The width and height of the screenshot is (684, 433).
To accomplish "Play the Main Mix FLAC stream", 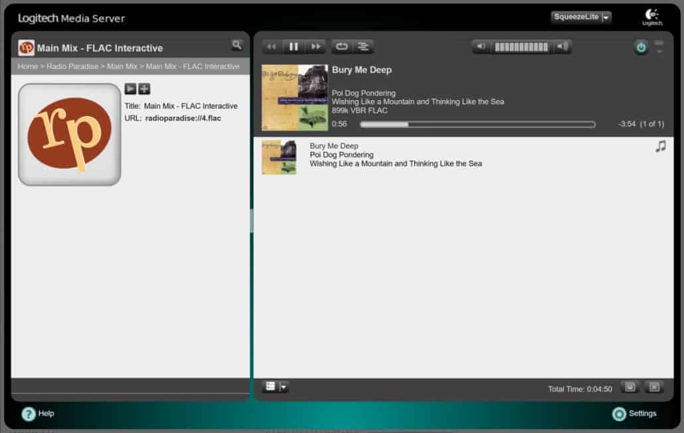I will pos(130,89).
